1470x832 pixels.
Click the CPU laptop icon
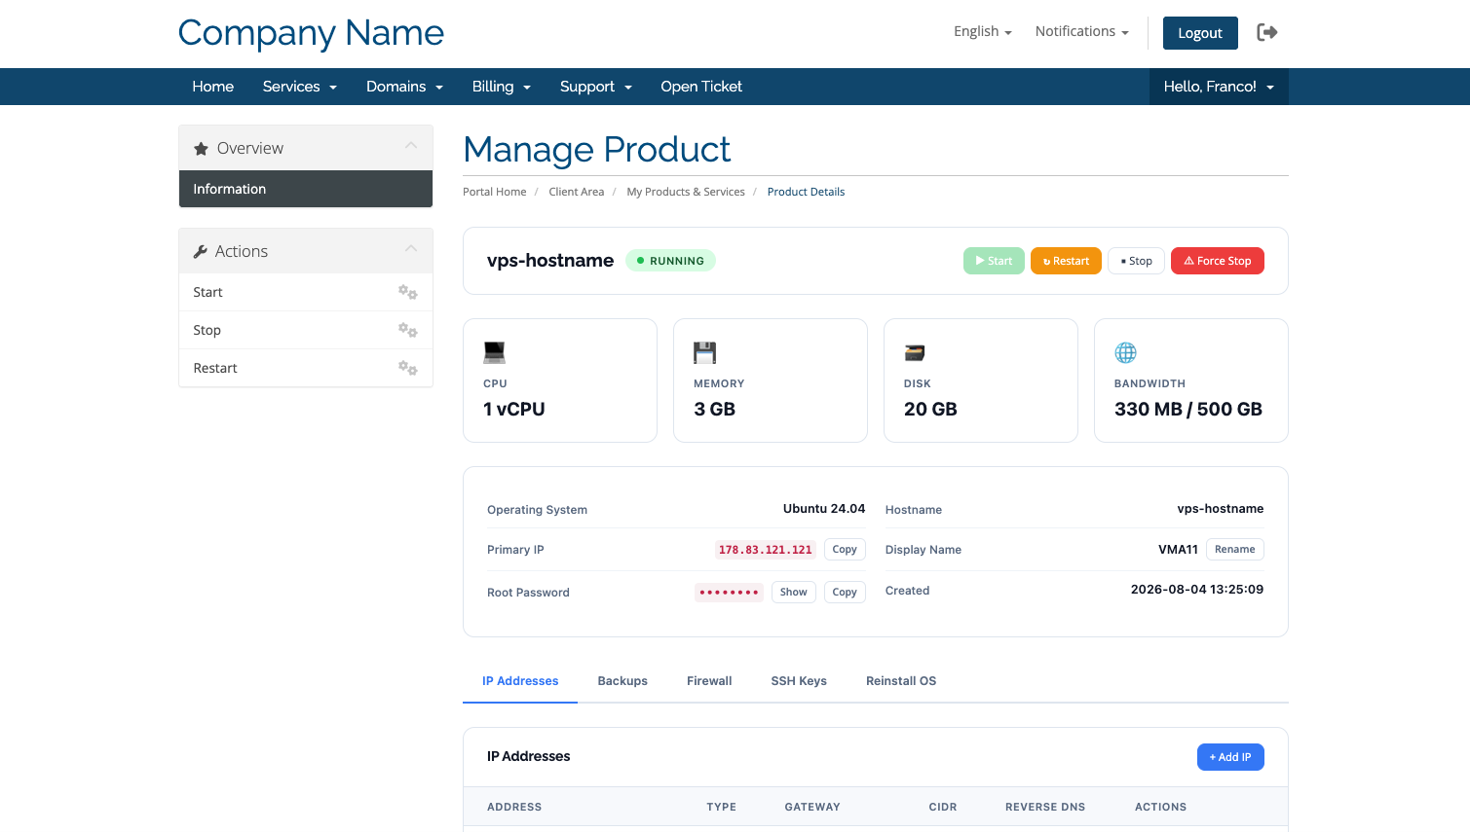(495, 352)
